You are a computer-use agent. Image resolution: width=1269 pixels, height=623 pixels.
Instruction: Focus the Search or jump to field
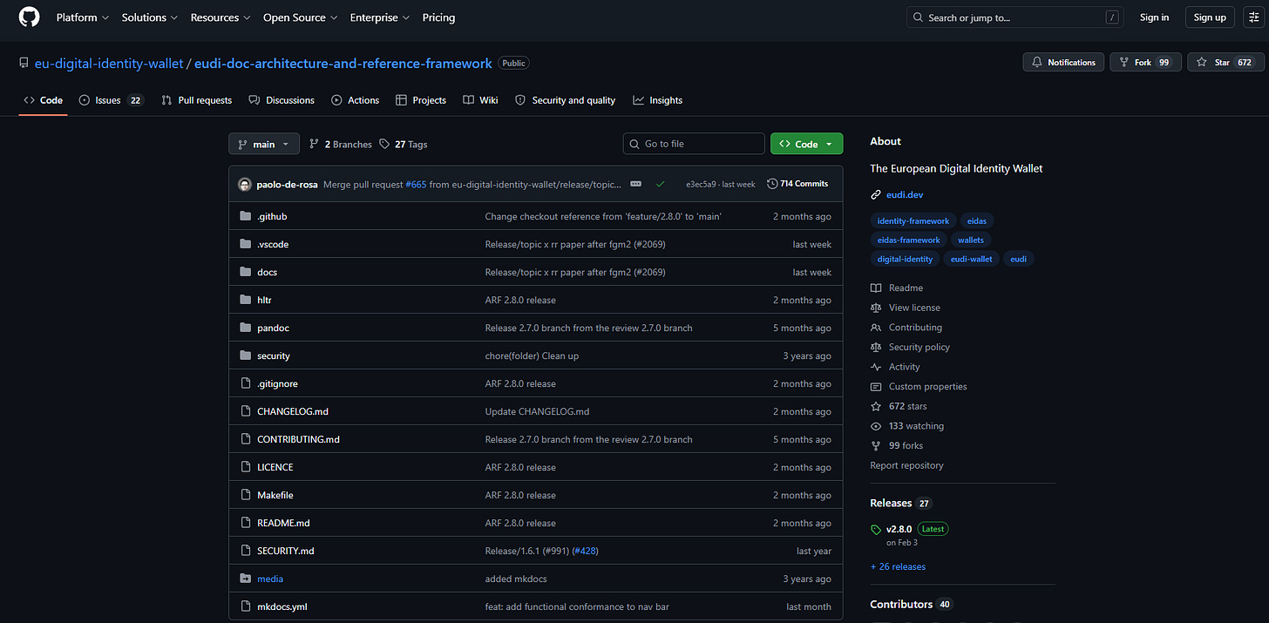(1015, 17)
